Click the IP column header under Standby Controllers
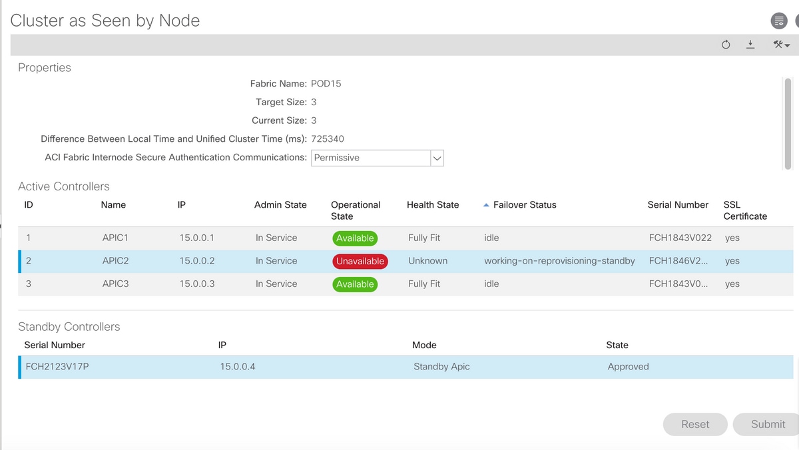 (x=222, y=345)
